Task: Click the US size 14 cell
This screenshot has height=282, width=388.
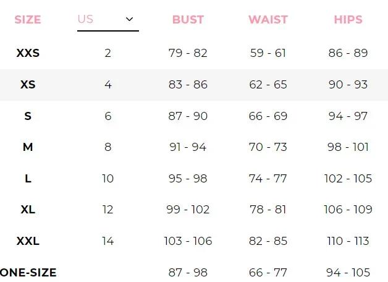Action: coord(108,241)
